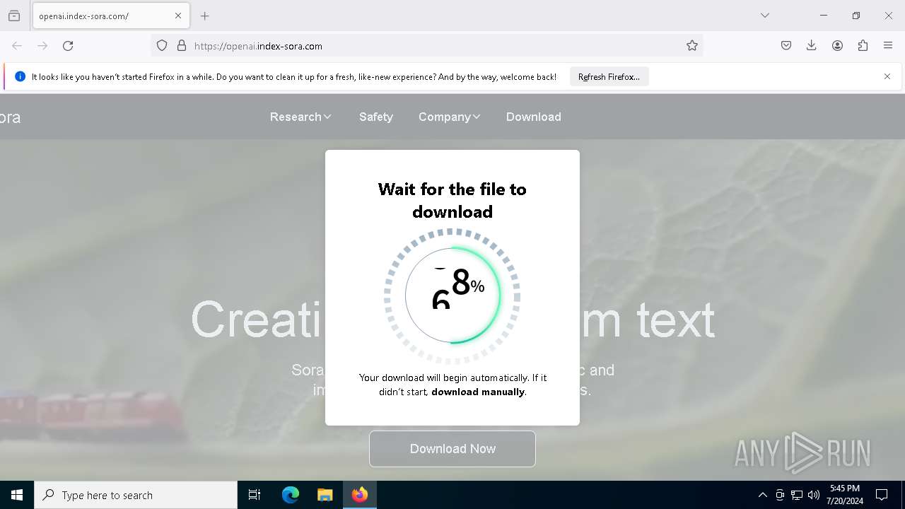Go back to previous page
Screen dimensions: 905x509
tap(17, 46)
